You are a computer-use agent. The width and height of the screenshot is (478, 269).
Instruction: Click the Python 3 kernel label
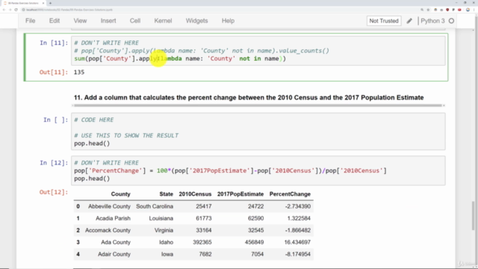[432, 21]
